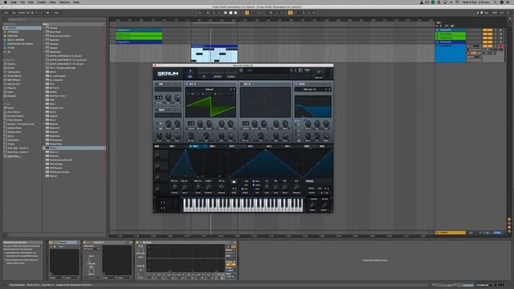The image size is (514, 289).
Task: Click the envelope Release knob
Action: pos(222,187)
